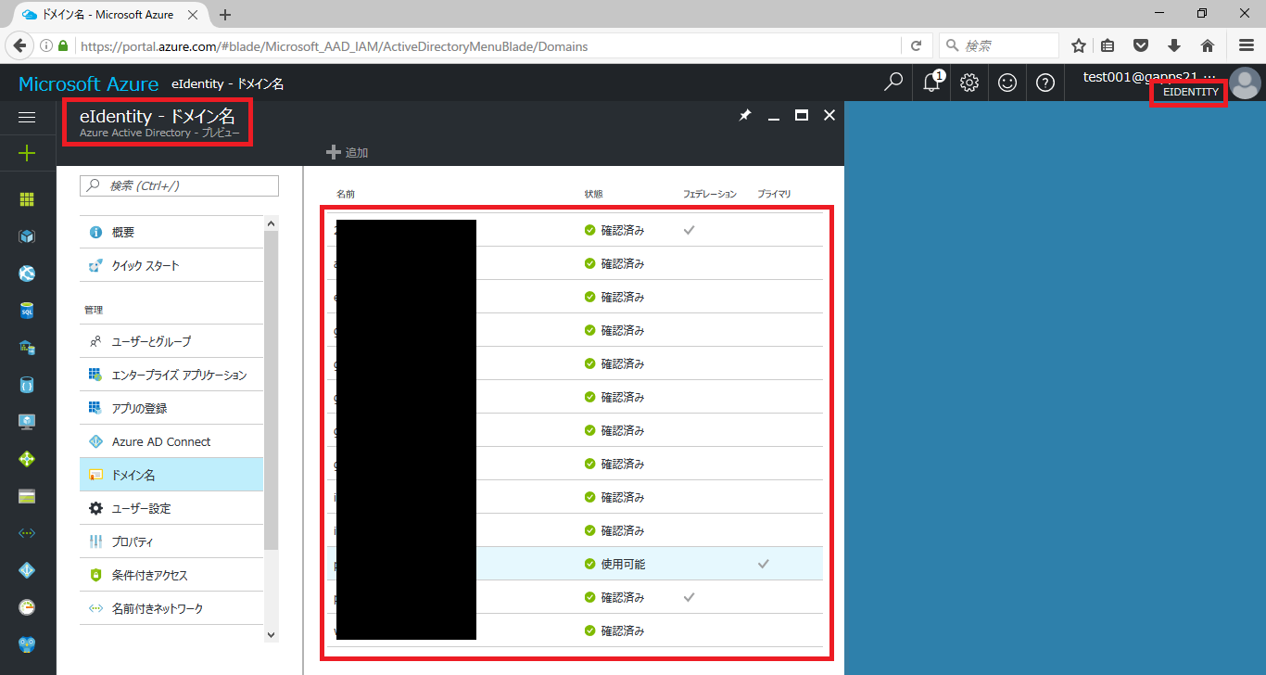Focus the Firefox 検索 search box
Viewport: 1266px width, 675px height.
pos(999,45)
